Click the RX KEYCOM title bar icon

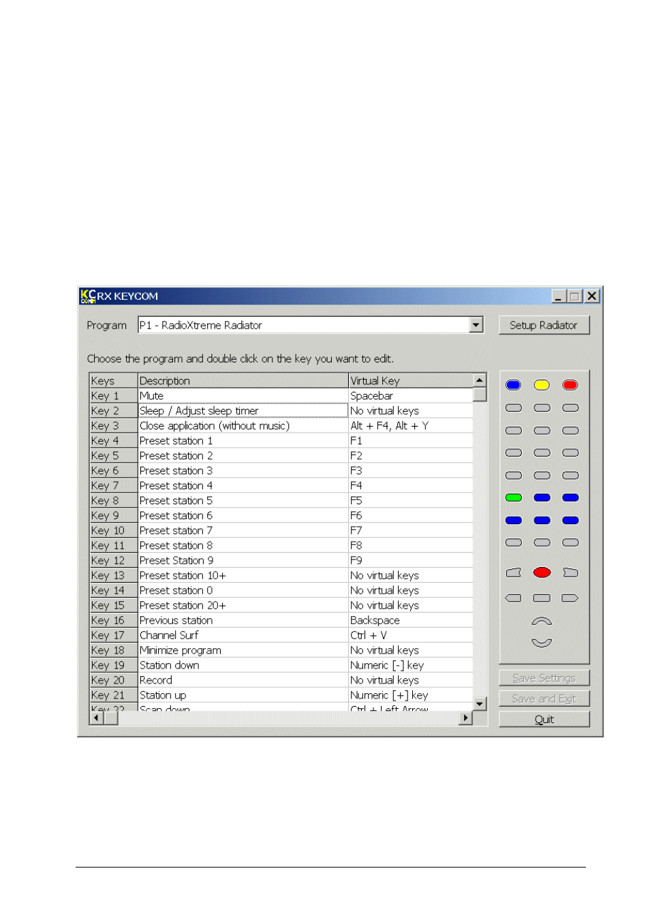[88, 296]
